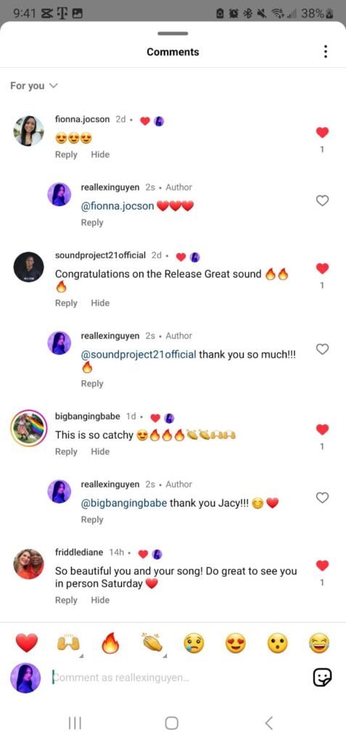Image resolution: width=346 pixels, height=743 pixels.
Task: Hide bigbangingbabe's comment
Action: 100,451
